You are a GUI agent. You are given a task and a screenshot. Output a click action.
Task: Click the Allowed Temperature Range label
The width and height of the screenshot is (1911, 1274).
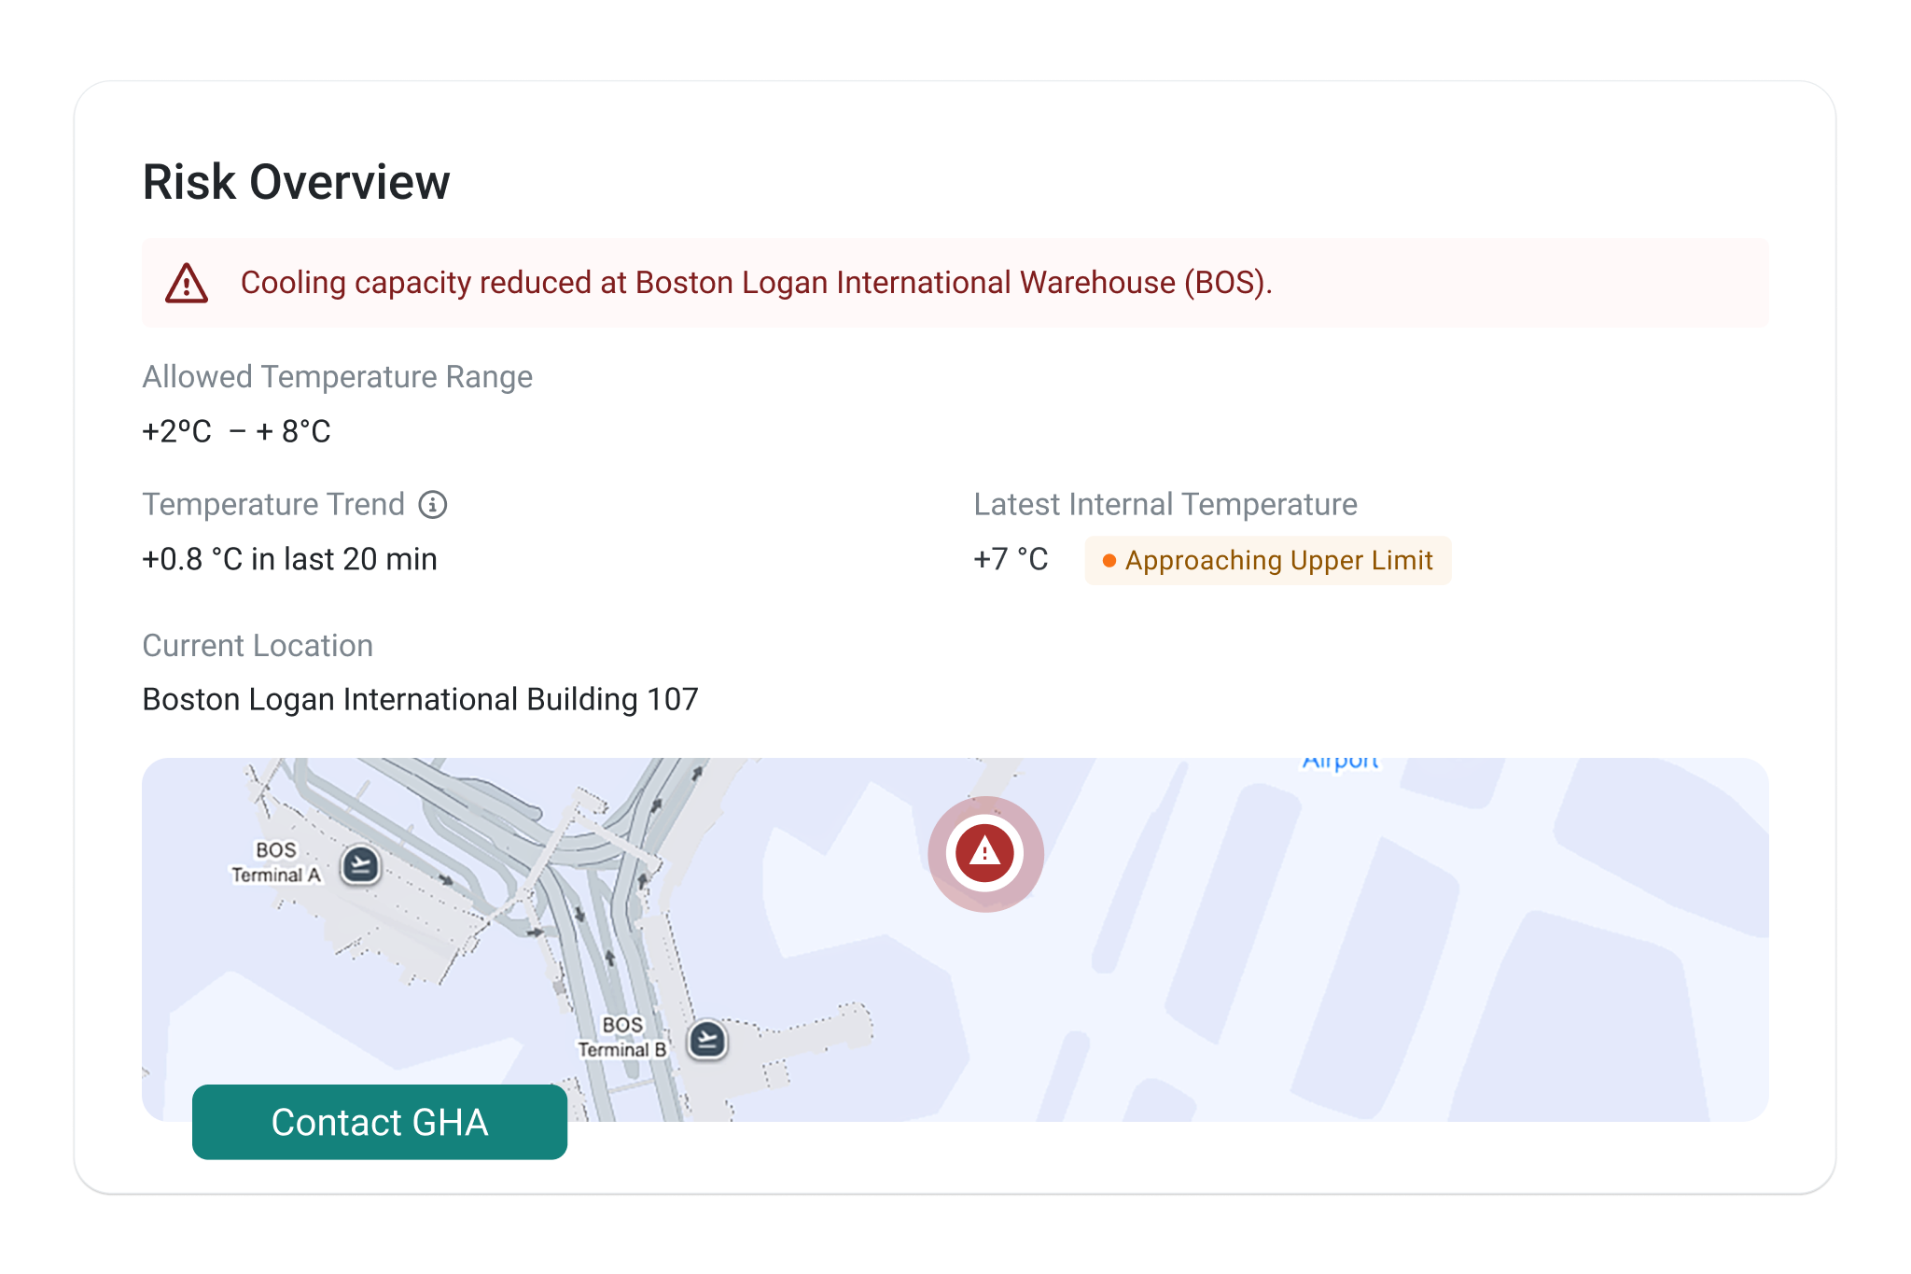coord(337,377)
